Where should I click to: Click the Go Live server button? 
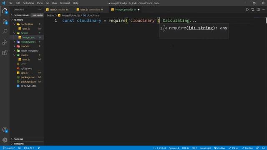[220, 148]
